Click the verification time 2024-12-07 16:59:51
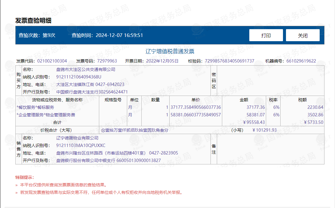This screenshot has height=208, width=335. [119, 35]
